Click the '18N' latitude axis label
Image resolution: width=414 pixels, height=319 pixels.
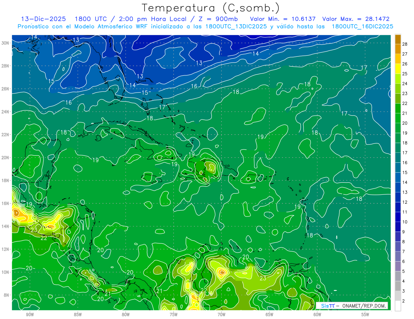(x=6, y=180)
